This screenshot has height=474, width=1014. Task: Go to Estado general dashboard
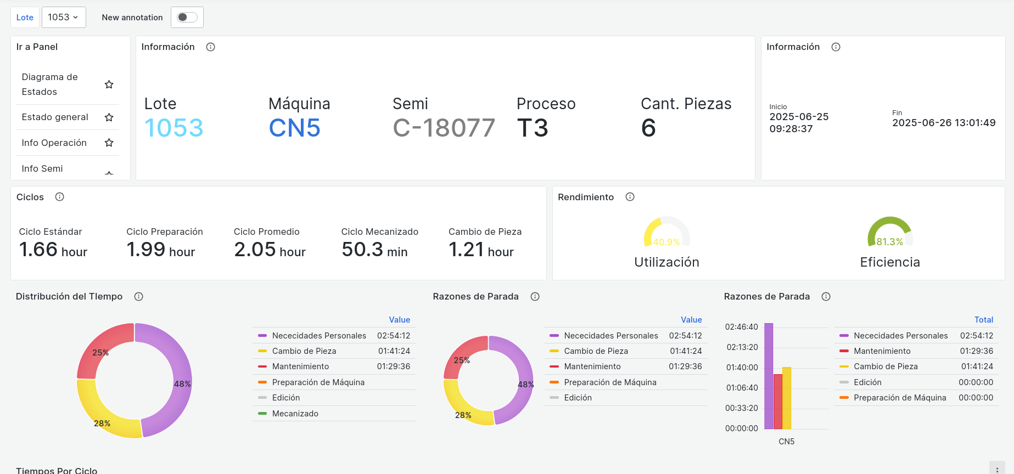coord(55,117)
